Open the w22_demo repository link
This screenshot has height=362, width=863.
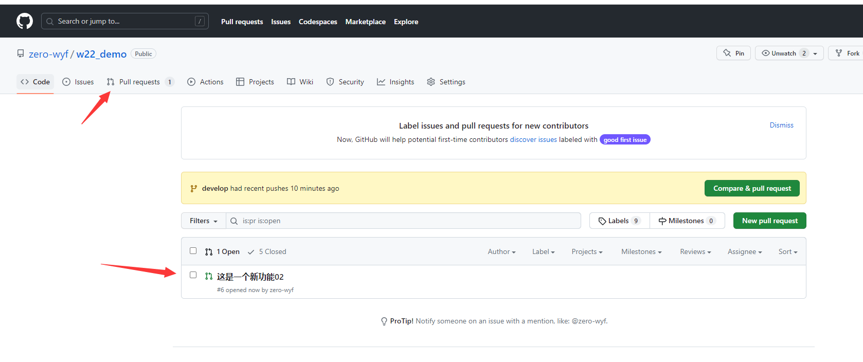pyautogui.click(x=101, y=54)
